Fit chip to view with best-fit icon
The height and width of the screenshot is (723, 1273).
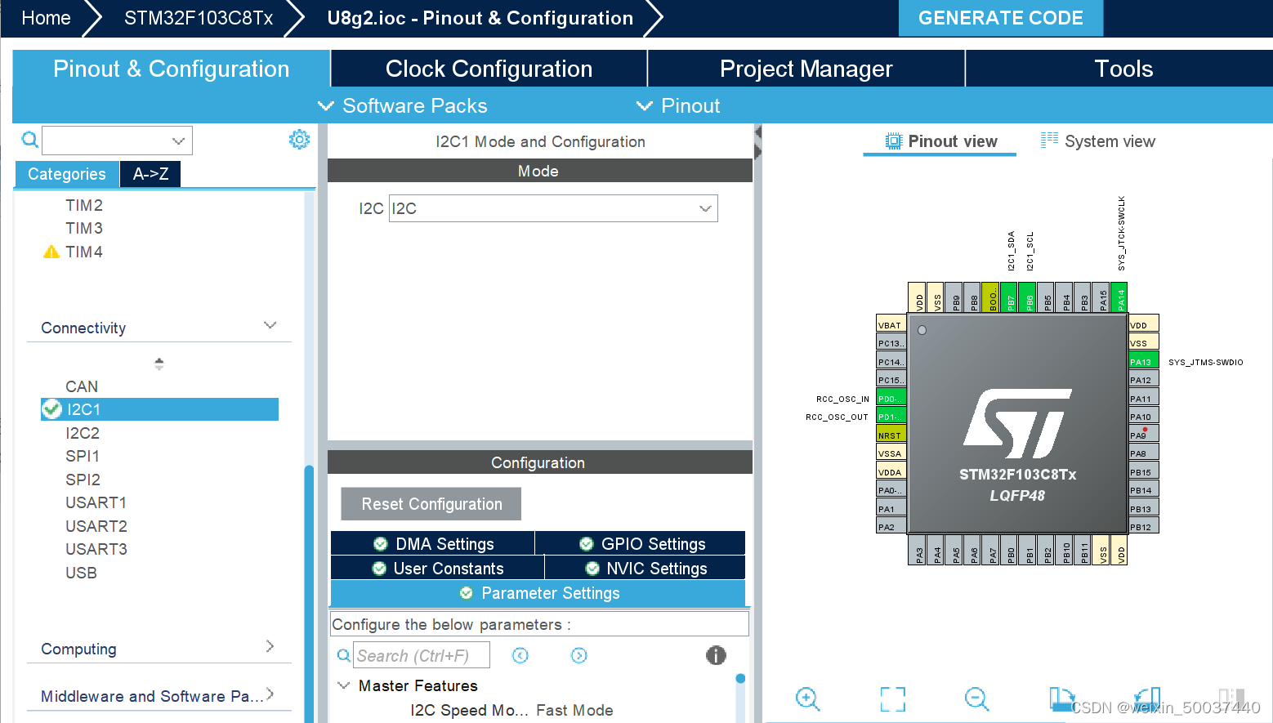(892, 698)
